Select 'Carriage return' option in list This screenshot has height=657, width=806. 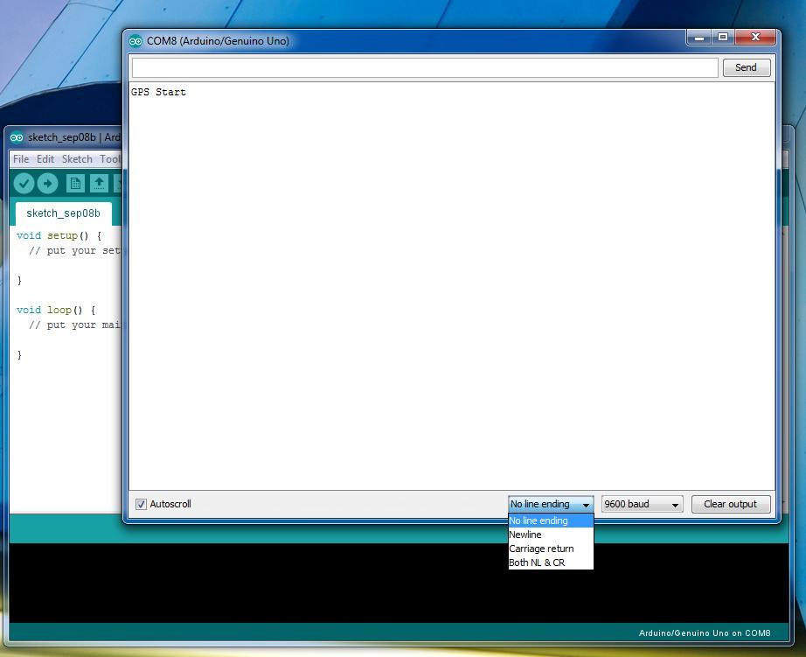[551, 549]
